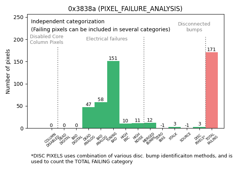
Task: Click the "Electrical failures" group label
Action: [107, 39]
